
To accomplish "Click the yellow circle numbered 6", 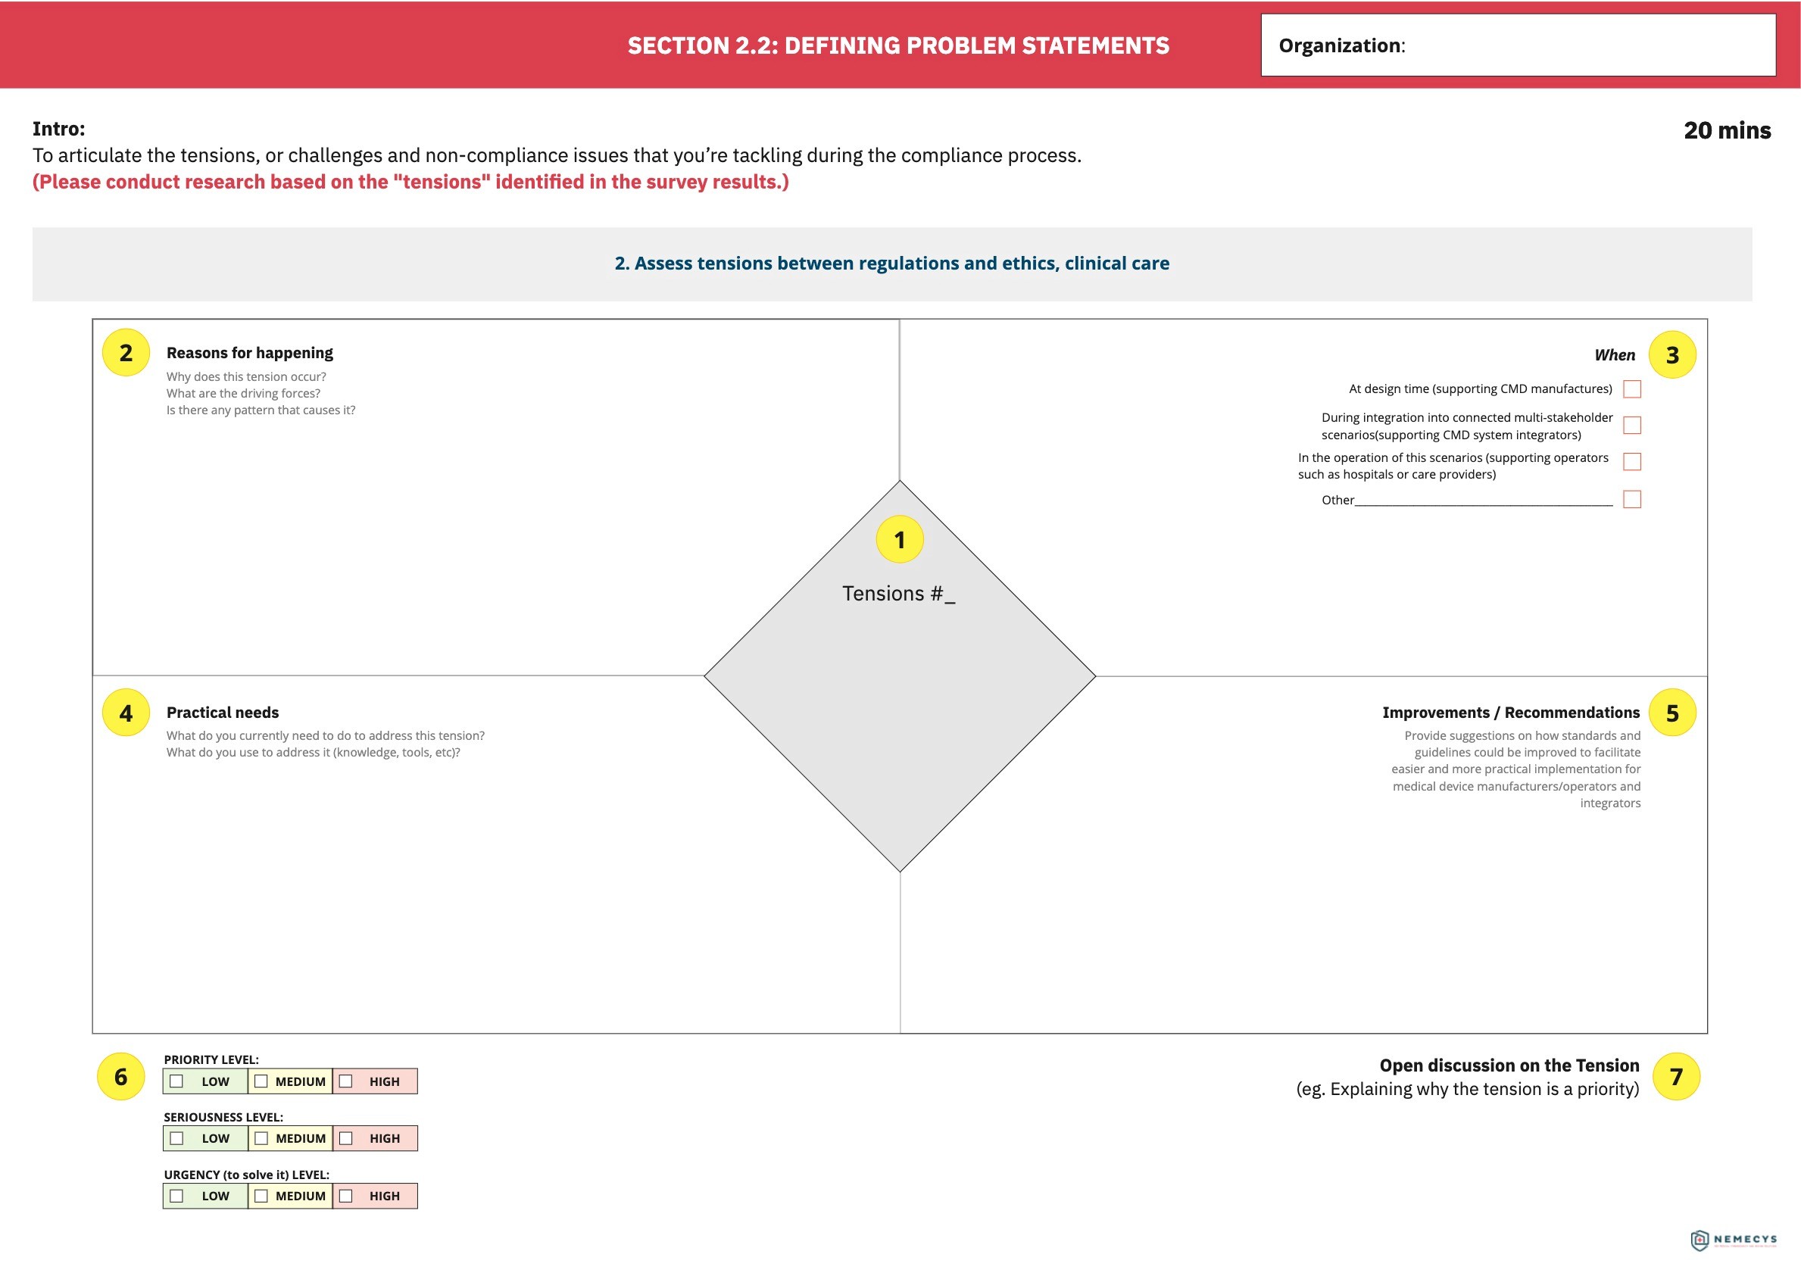I will pos(121,1076).
